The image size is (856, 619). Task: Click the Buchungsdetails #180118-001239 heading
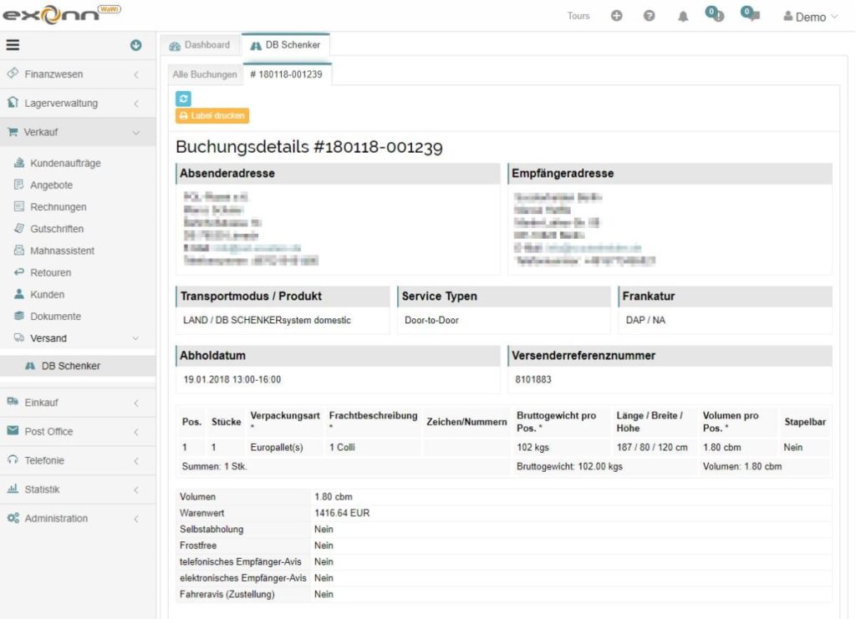tap(309, 147)
